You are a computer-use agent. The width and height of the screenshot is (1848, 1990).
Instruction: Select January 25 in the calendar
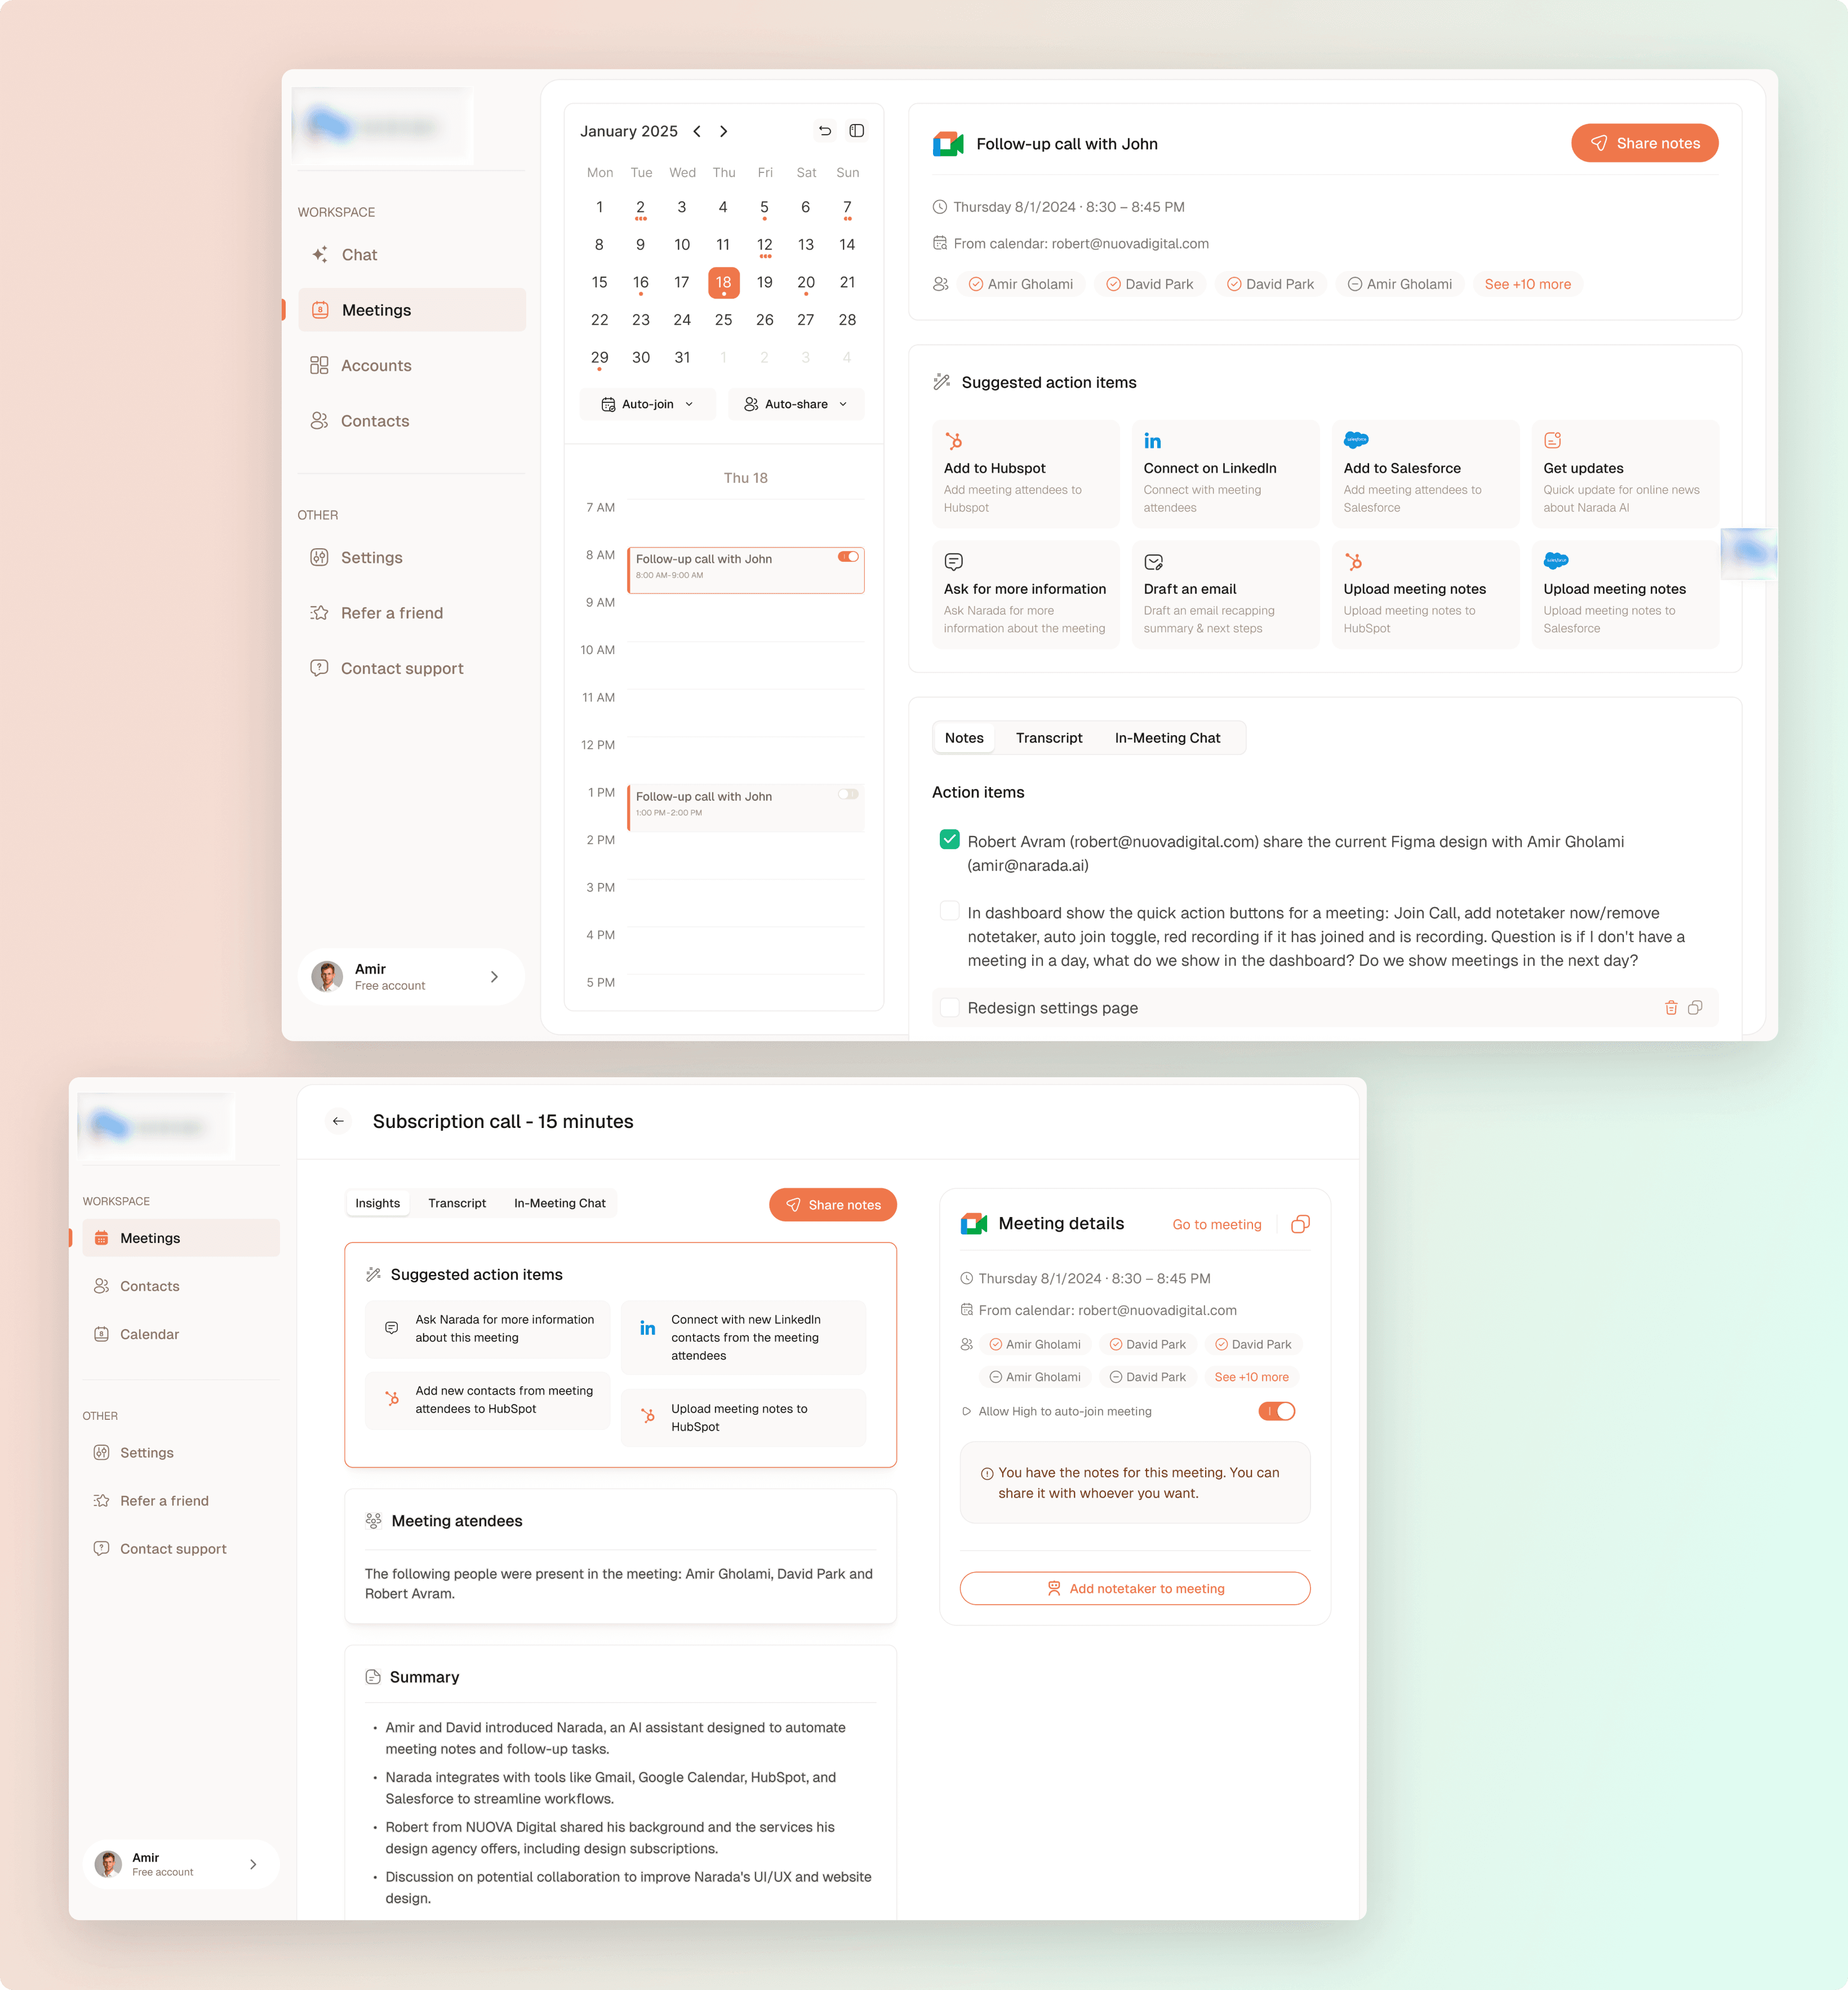click(x=723, y=320)
